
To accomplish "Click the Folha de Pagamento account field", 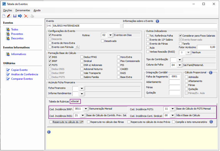I will pyautogui.click(x=175, y=76).
